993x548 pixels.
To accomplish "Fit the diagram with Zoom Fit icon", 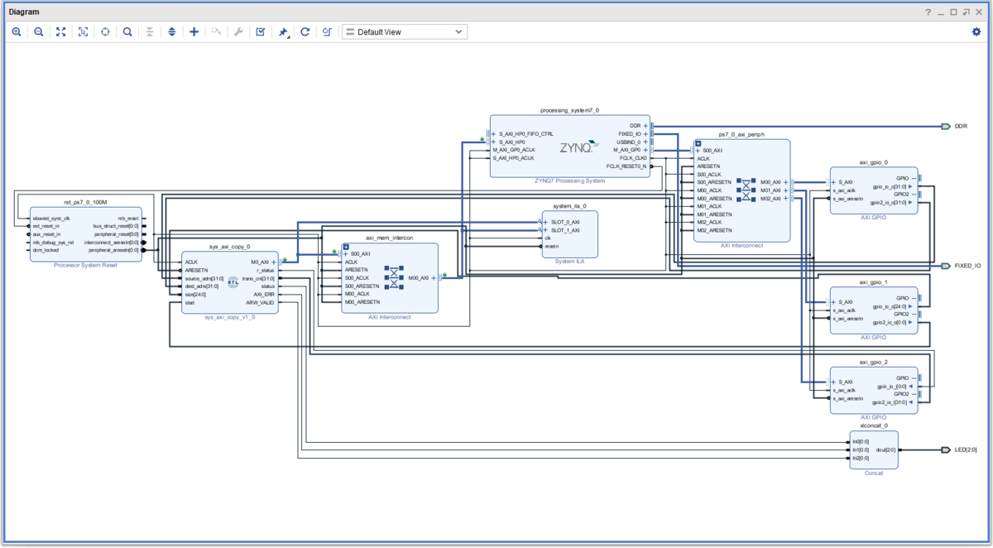I will [60, 31].
